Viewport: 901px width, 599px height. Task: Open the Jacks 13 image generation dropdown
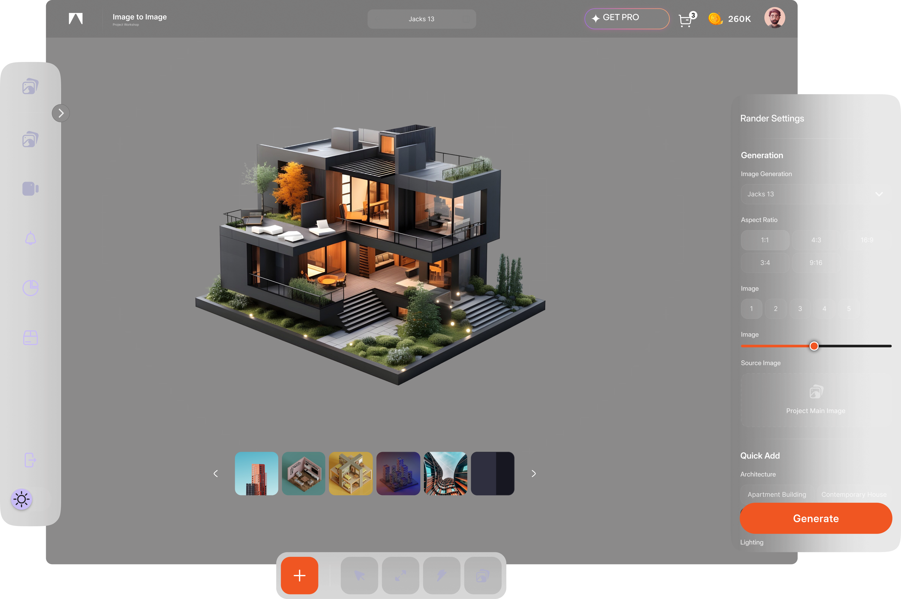click(x=816, y=194)
